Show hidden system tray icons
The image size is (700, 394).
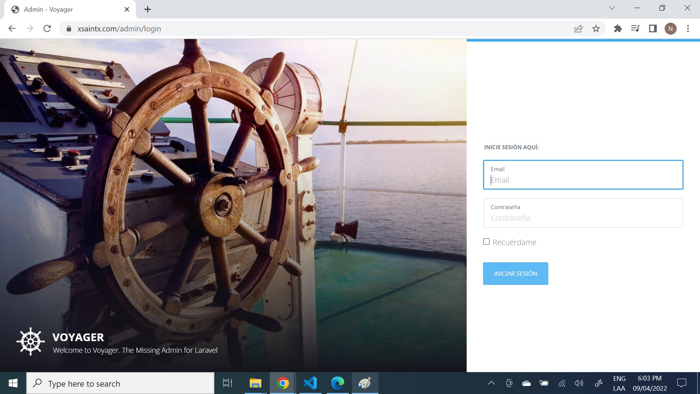pos(491,383)
